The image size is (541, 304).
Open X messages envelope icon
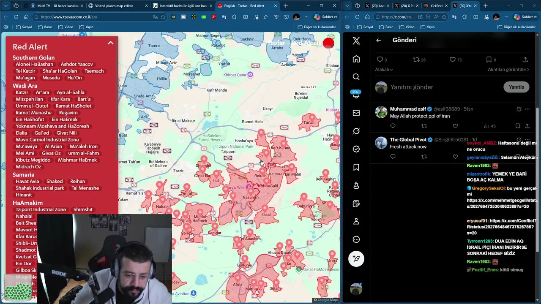[356, 113]
